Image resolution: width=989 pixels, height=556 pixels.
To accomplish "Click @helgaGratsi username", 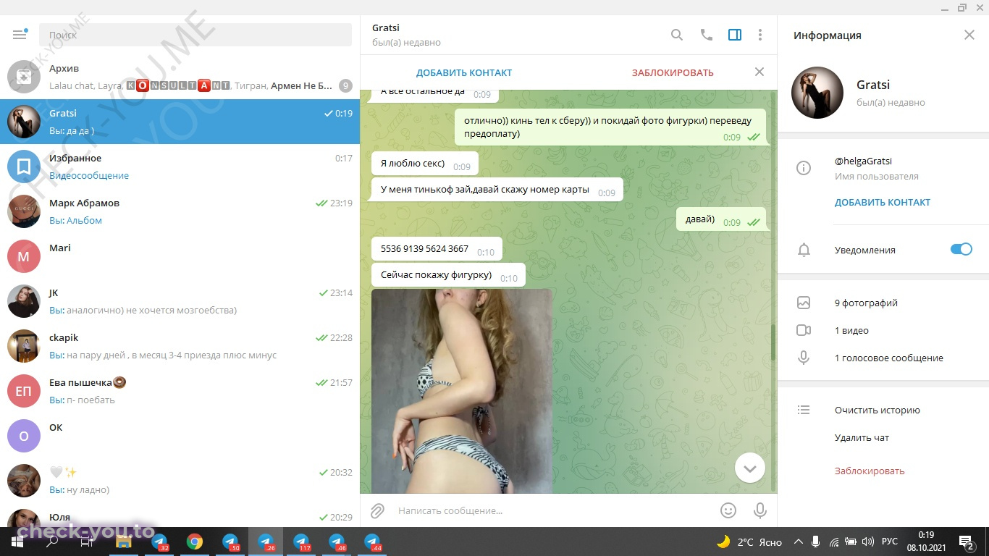I will click(863, 161).
